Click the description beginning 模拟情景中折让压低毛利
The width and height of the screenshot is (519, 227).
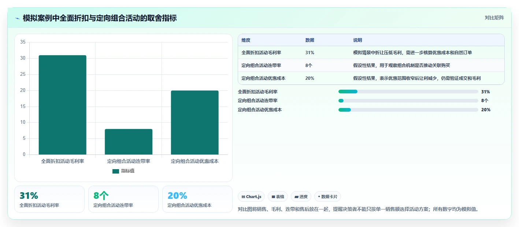[x=412, y=53]
